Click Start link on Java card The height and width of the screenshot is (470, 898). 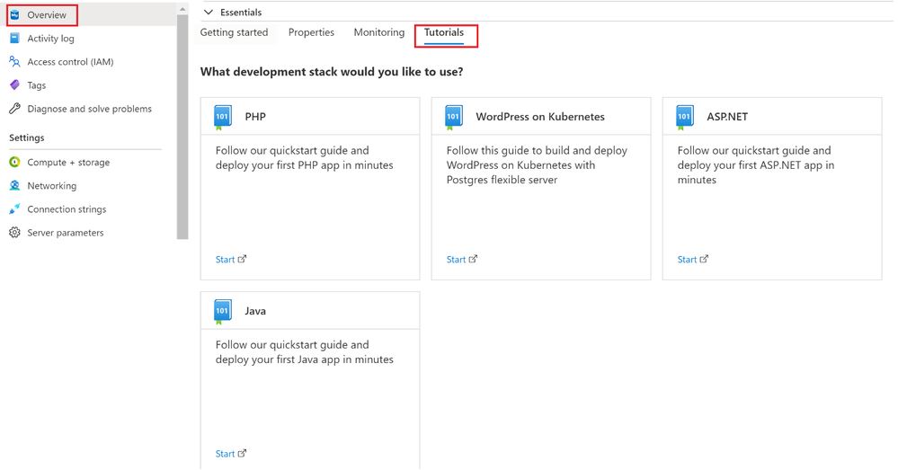tap(225, 454)
